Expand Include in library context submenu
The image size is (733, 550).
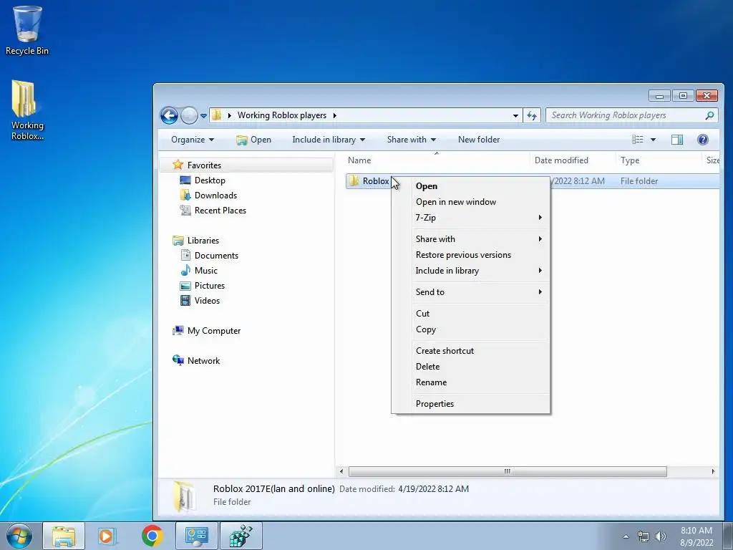point(471,270)
